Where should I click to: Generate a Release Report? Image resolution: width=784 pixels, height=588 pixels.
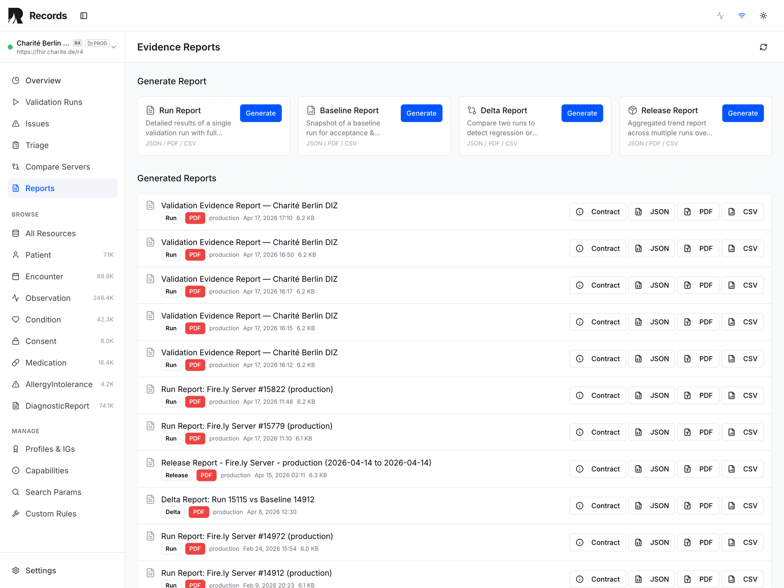point(743,113)
